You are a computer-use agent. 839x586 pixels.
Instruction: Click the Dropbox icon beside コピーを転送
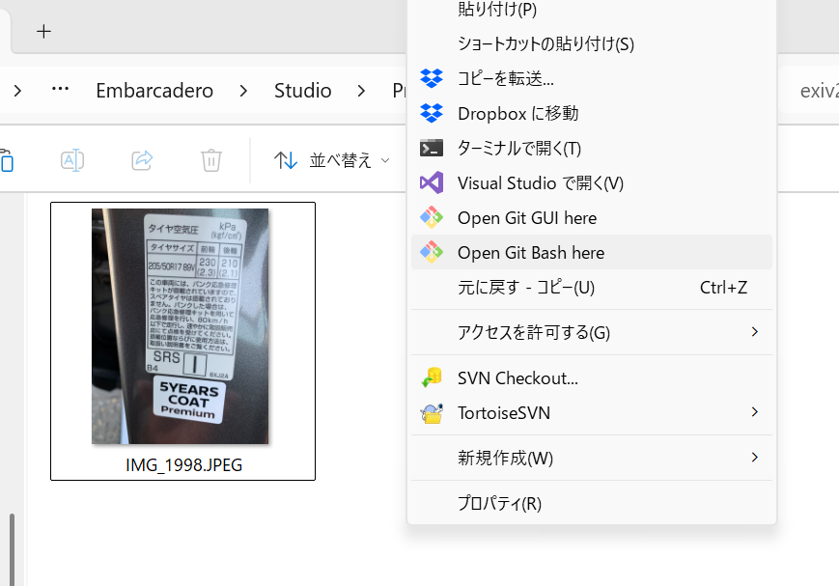432,78
